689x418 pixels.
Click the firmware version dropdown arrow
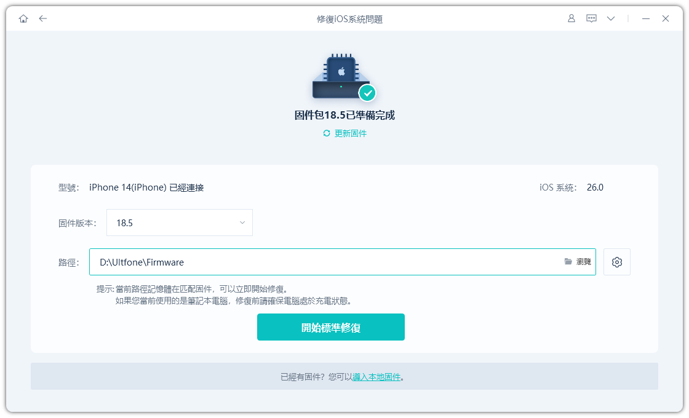[x=242, y=223]
